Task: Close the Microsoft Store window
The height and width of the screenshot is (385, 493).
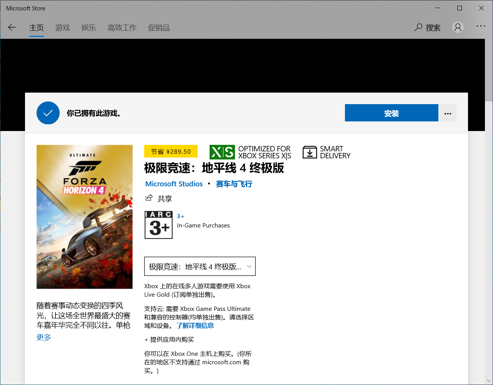Action: point(481,8)
